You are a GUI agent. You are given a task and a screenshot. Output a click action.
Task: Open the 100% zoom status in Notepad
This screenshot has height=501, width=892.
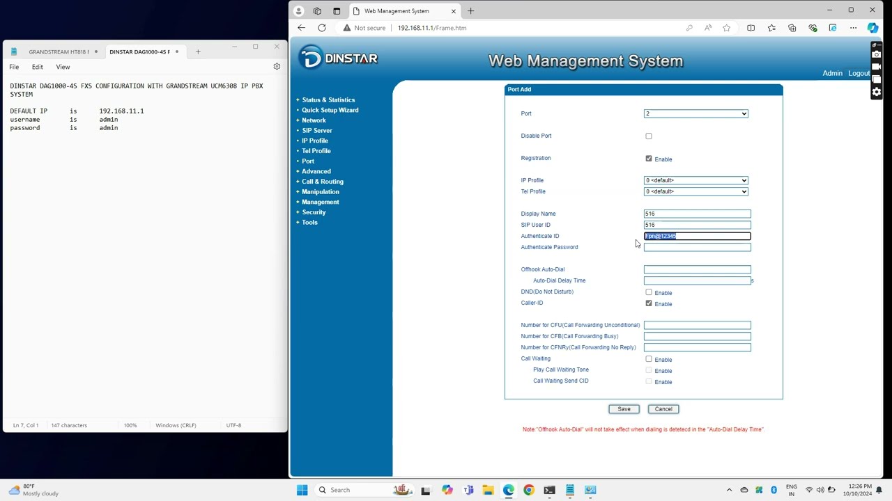coord(130,425)
